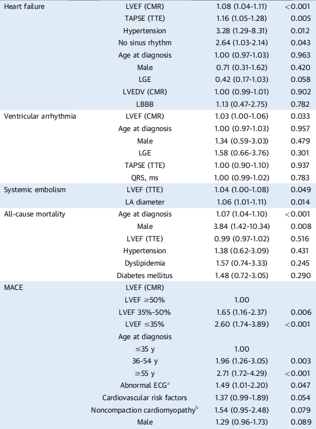
Task: Select the 'Heart failure' outcome label
Action: click(x=24, y=6)
